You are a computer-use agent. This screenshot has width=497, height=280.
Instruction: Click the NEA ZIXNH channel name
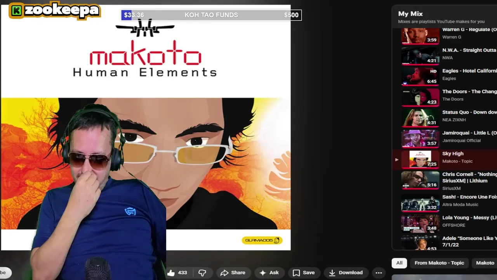tap(454, 120)
